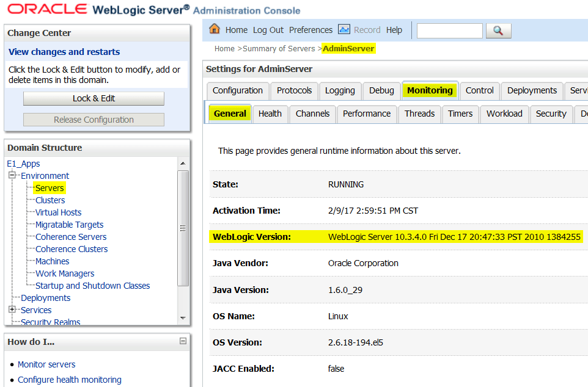The image size is (588, 387).
Task: Open the E1_Apps domain root
Action: click(x=23, y=164)
